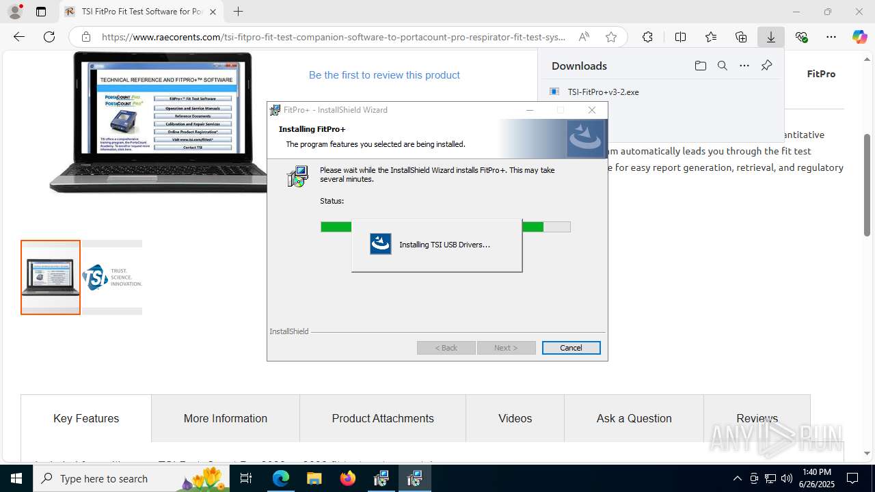Open the Ask a Question tab
875x492 pixels.
coord(634,418)
